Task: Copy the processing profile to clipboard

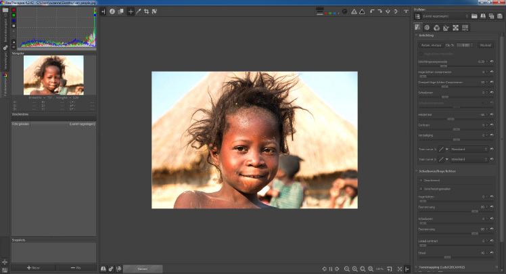Action: pos(491,16)
